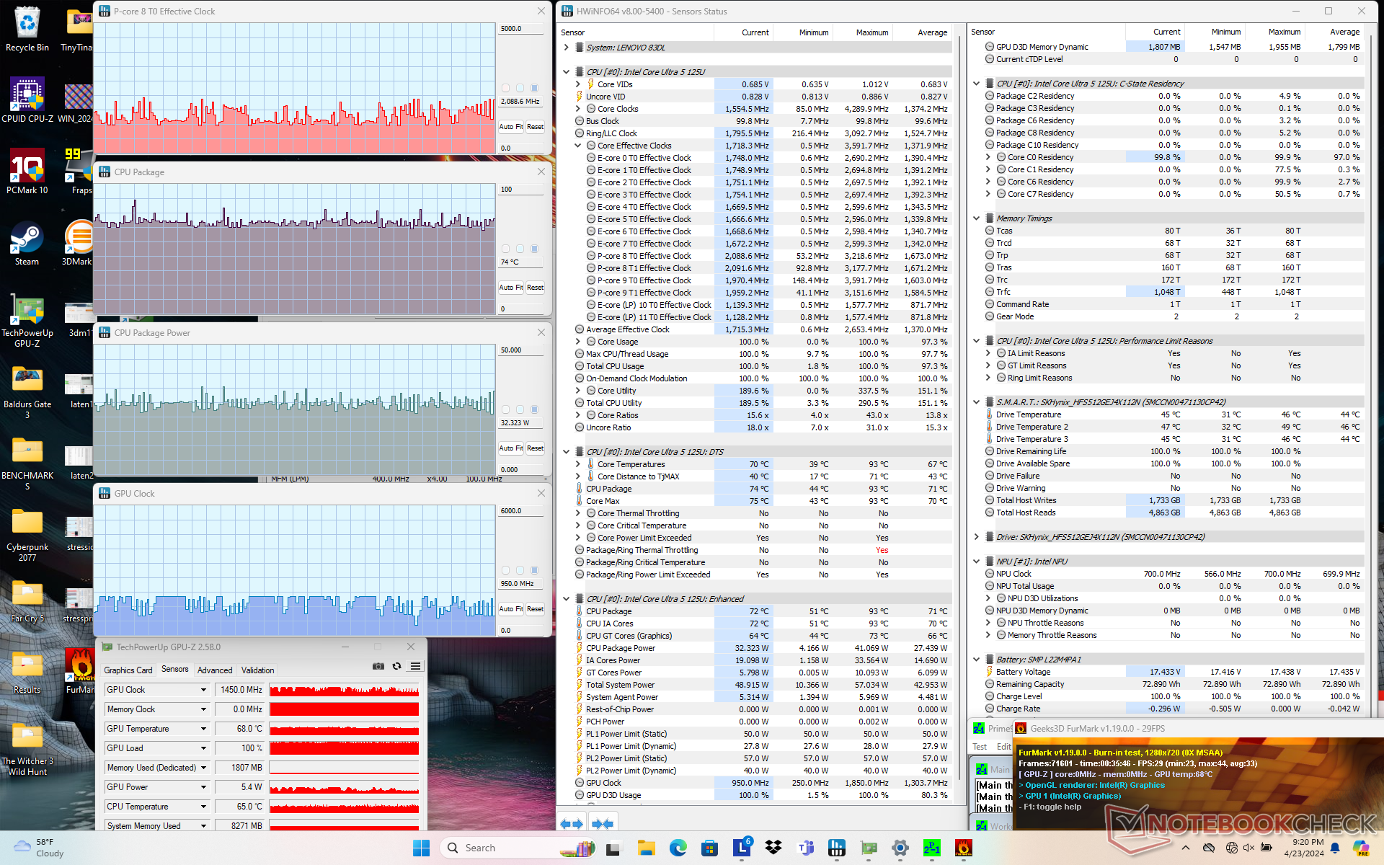Expand Core VIDs row
The width and height of the screenshot is (1384, 865).
pyautogui.click(x=578, y=84)
